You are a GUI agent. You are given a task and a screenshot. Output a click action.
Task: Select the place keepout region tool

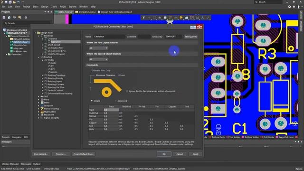point(192,18)
